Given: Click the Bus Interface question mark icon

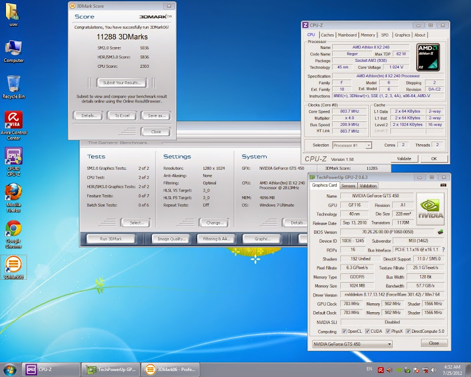Looking at the screenshot, I should coord(443,249).
